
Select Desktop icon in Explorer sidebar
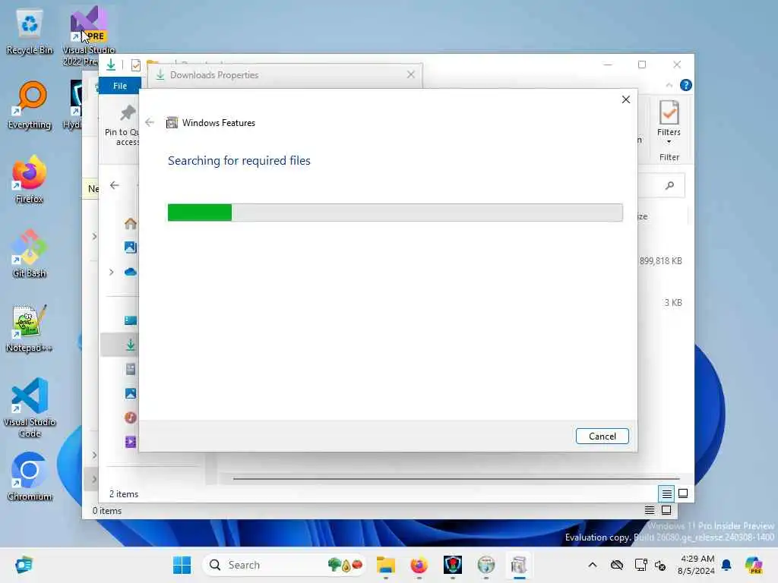(x=130, y=320)
